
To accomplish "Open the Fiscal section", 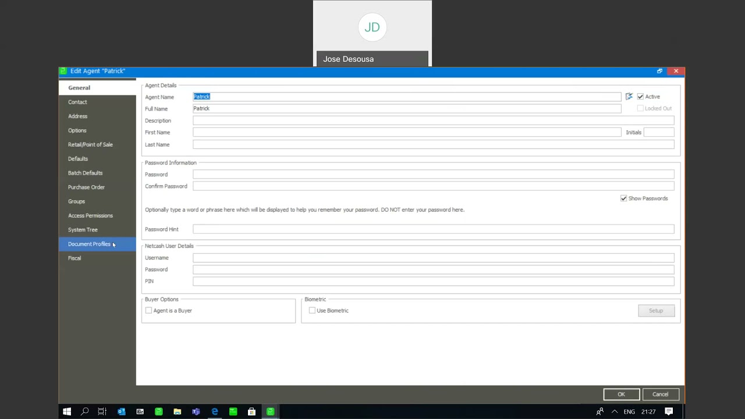I will click(97, 258).
